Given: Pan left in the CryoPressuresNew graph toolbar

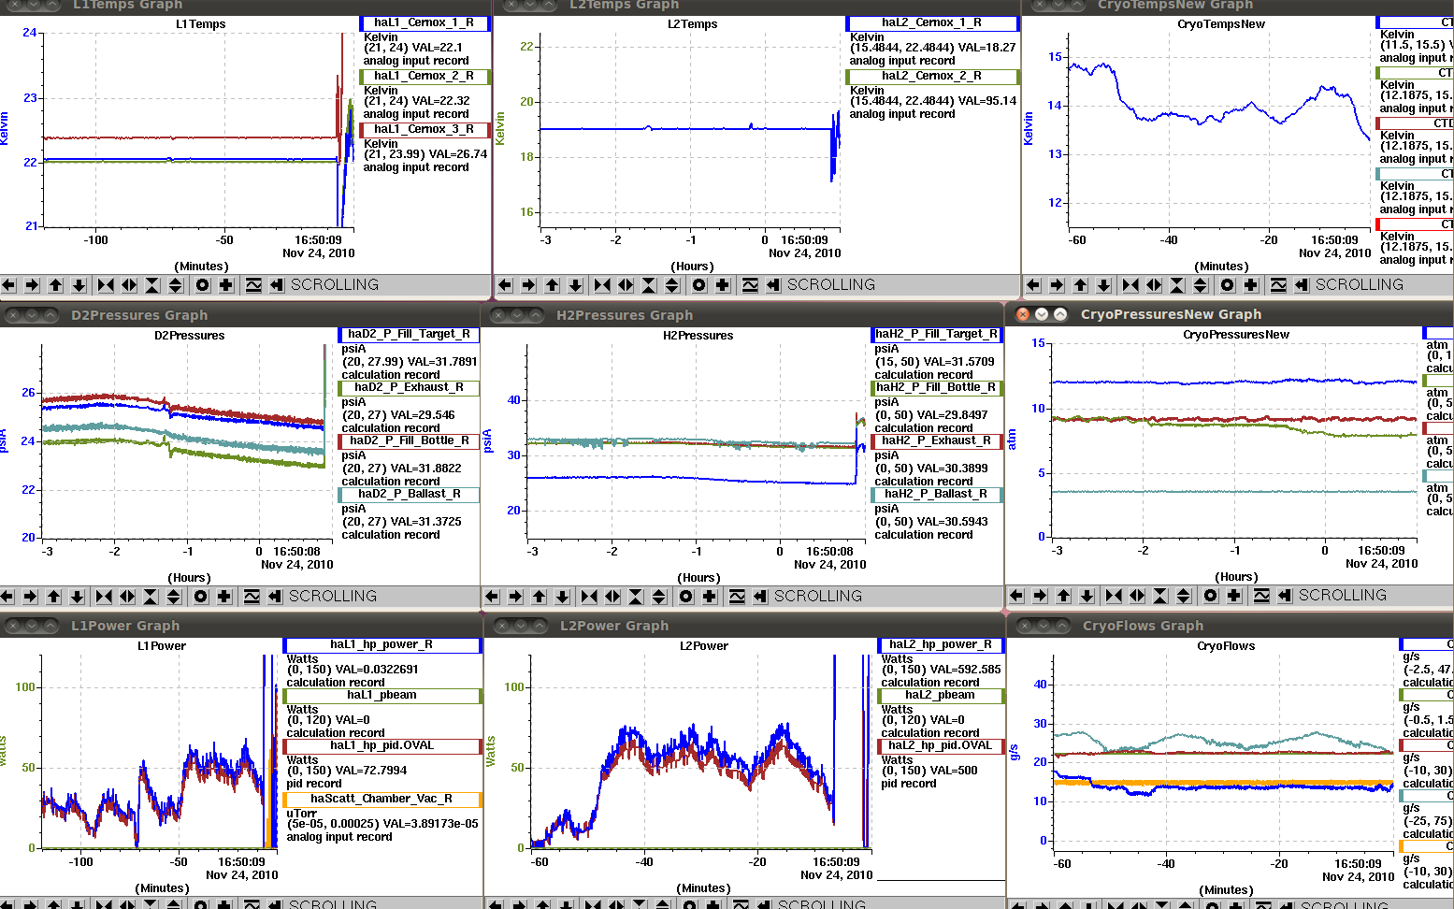Looking at the screenshot, I should (1017, 596).
